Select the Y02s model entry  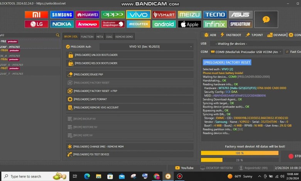(30, 62)
